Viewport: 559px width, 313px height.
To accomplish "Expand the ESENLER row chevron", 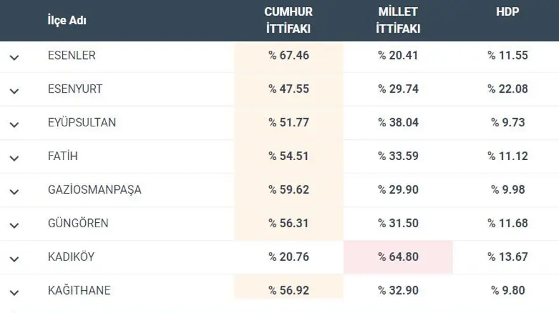I will tap(15, 57).
